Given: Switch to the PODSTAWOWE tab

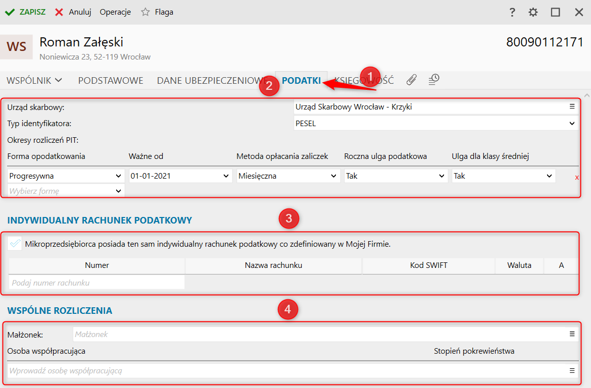Looking at the screenshot, I should 111,80.
